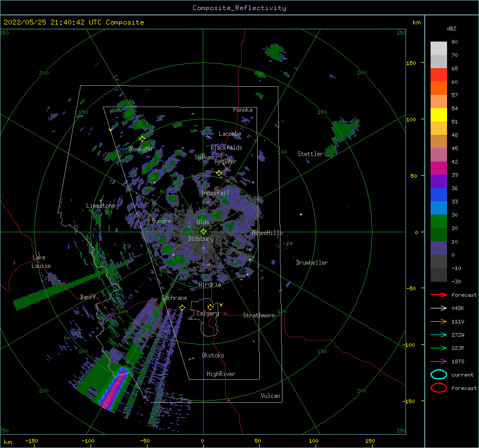Viewport: 479px width, 448px height.
Task: Click the Ponoka city label
Action: tap(243, 110)
